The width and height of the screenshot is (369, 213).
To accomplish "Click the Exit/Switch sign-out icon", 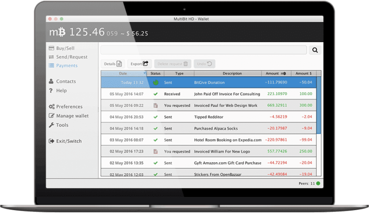I will [51, 141].
